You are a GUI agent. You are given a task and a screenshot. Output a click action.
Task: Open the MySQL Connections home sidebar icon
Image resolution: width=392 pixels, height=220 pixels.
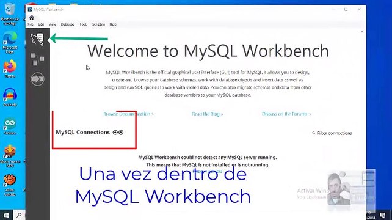tap(37, 40)
